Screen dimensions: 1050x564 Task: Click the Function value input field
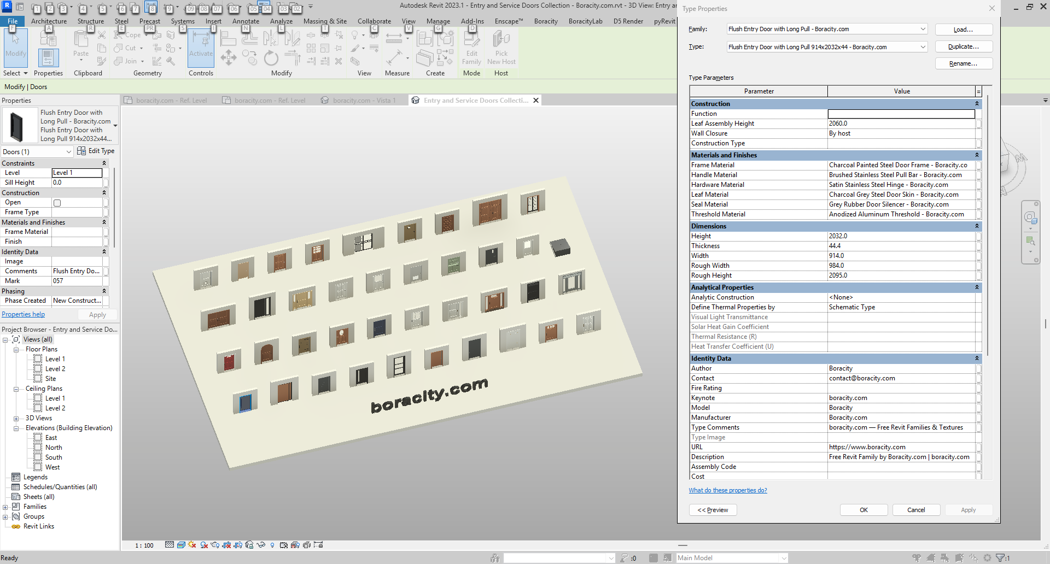[901, 114]
